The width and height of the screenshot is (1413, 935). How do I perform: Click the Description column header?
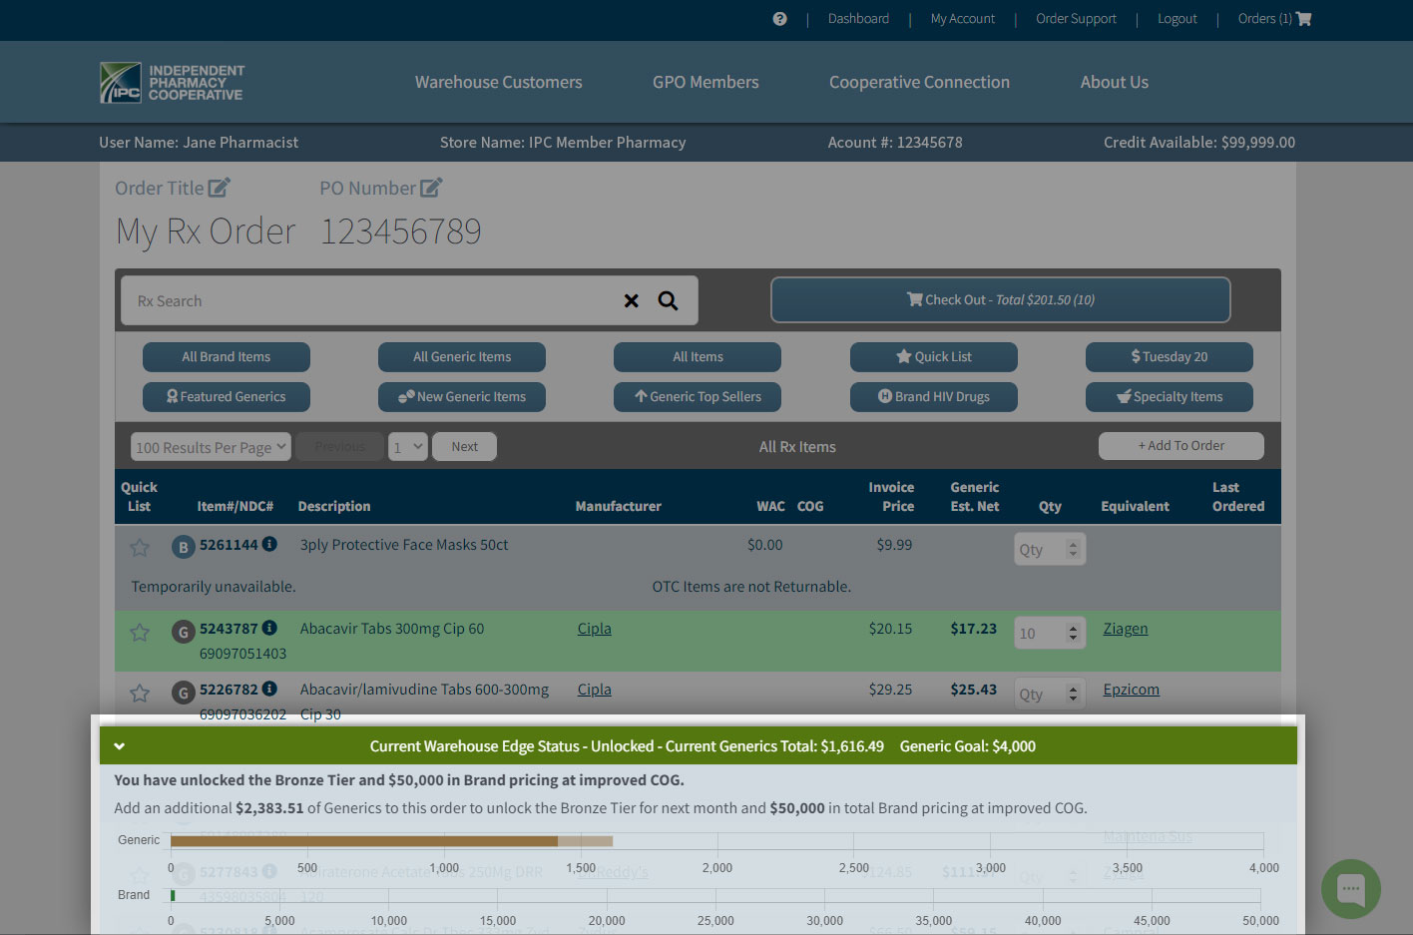click(334, 507)
